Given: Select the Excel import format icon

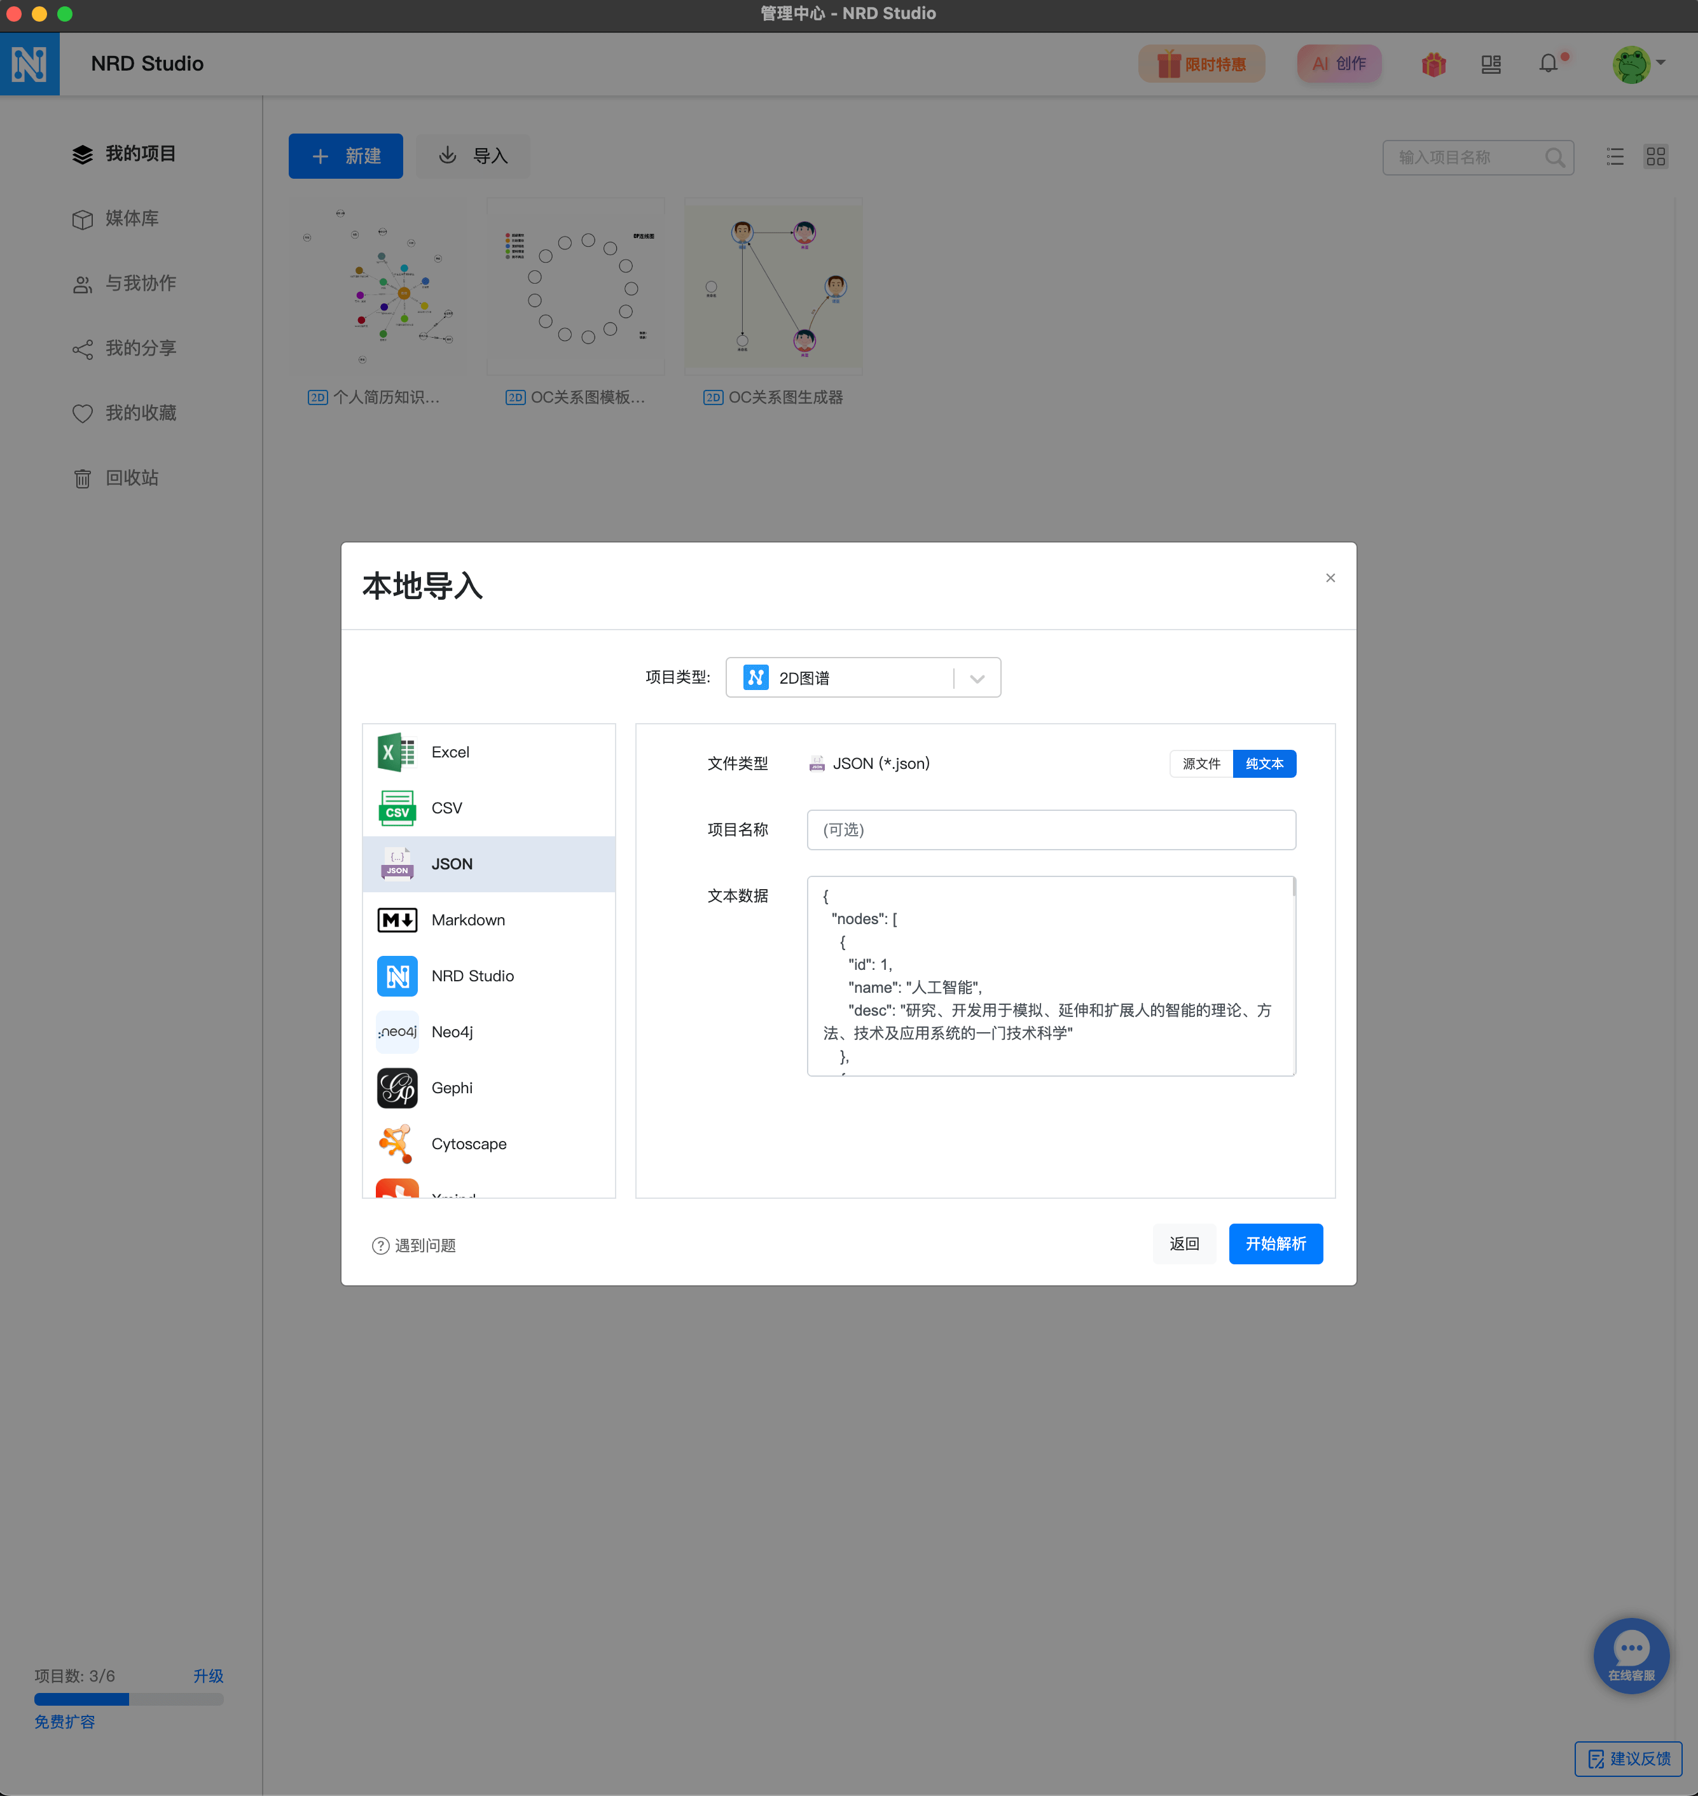Looking at the screenshot, I should [x=396, y=752].
